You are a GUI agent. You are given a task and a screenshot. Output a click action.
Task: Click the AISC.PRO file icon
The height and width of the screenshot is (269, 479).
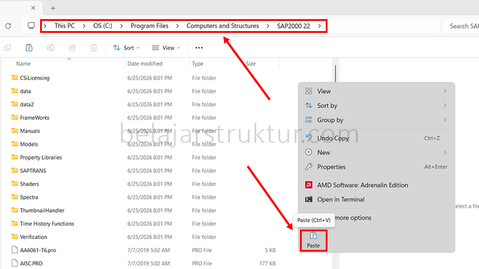coord(14,263)
